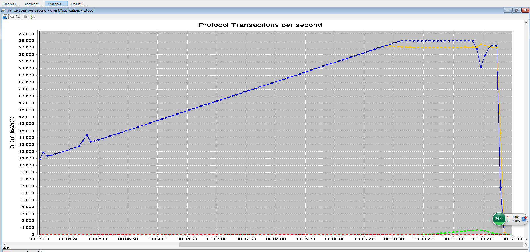Click the collapse triangles at bottom-left panel divider
Screen dimensions: 530x252
click(x=6, y=248)
